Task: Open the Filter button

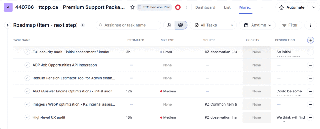Action: pos(290,25)
